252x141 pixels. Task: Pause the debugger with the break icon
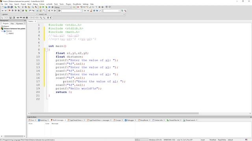[100, 7]
